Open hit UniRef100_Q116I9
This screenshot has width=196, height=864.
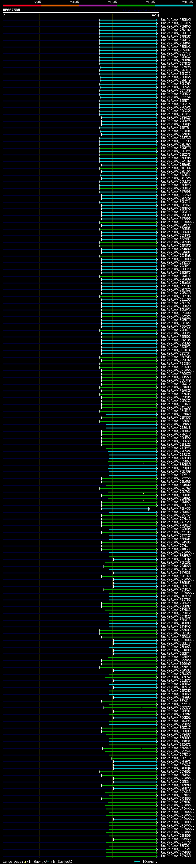click(176, 569)
